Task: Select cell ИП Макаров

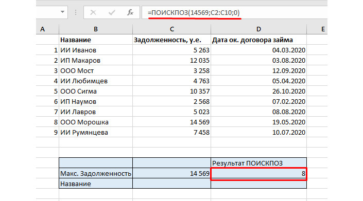Action: tap(96, 60)
